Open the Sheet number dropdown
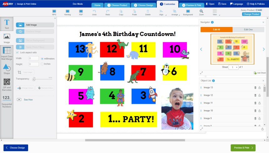This screenshot has width=269, height=153. (x=233, y=67)
